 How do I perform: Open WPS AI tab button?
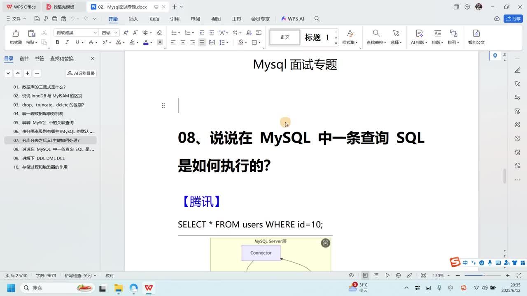click(x=292, y=19)
